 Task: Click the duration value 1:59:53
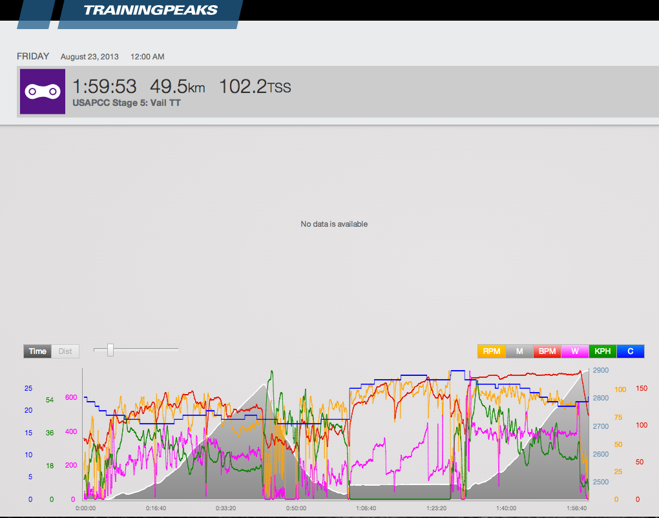point(104,87)
